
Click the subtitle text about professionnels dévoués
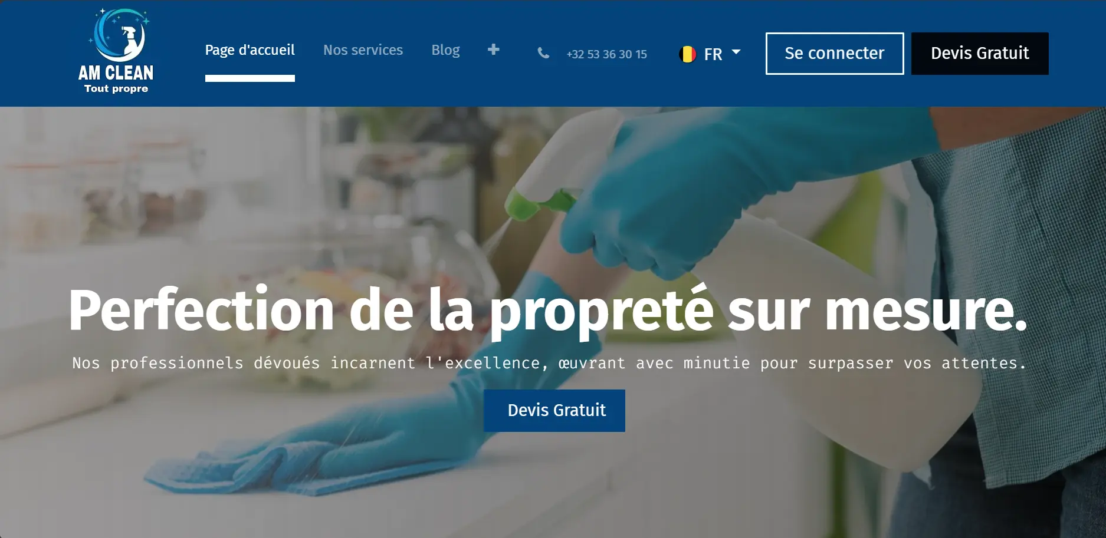(549, 363)
